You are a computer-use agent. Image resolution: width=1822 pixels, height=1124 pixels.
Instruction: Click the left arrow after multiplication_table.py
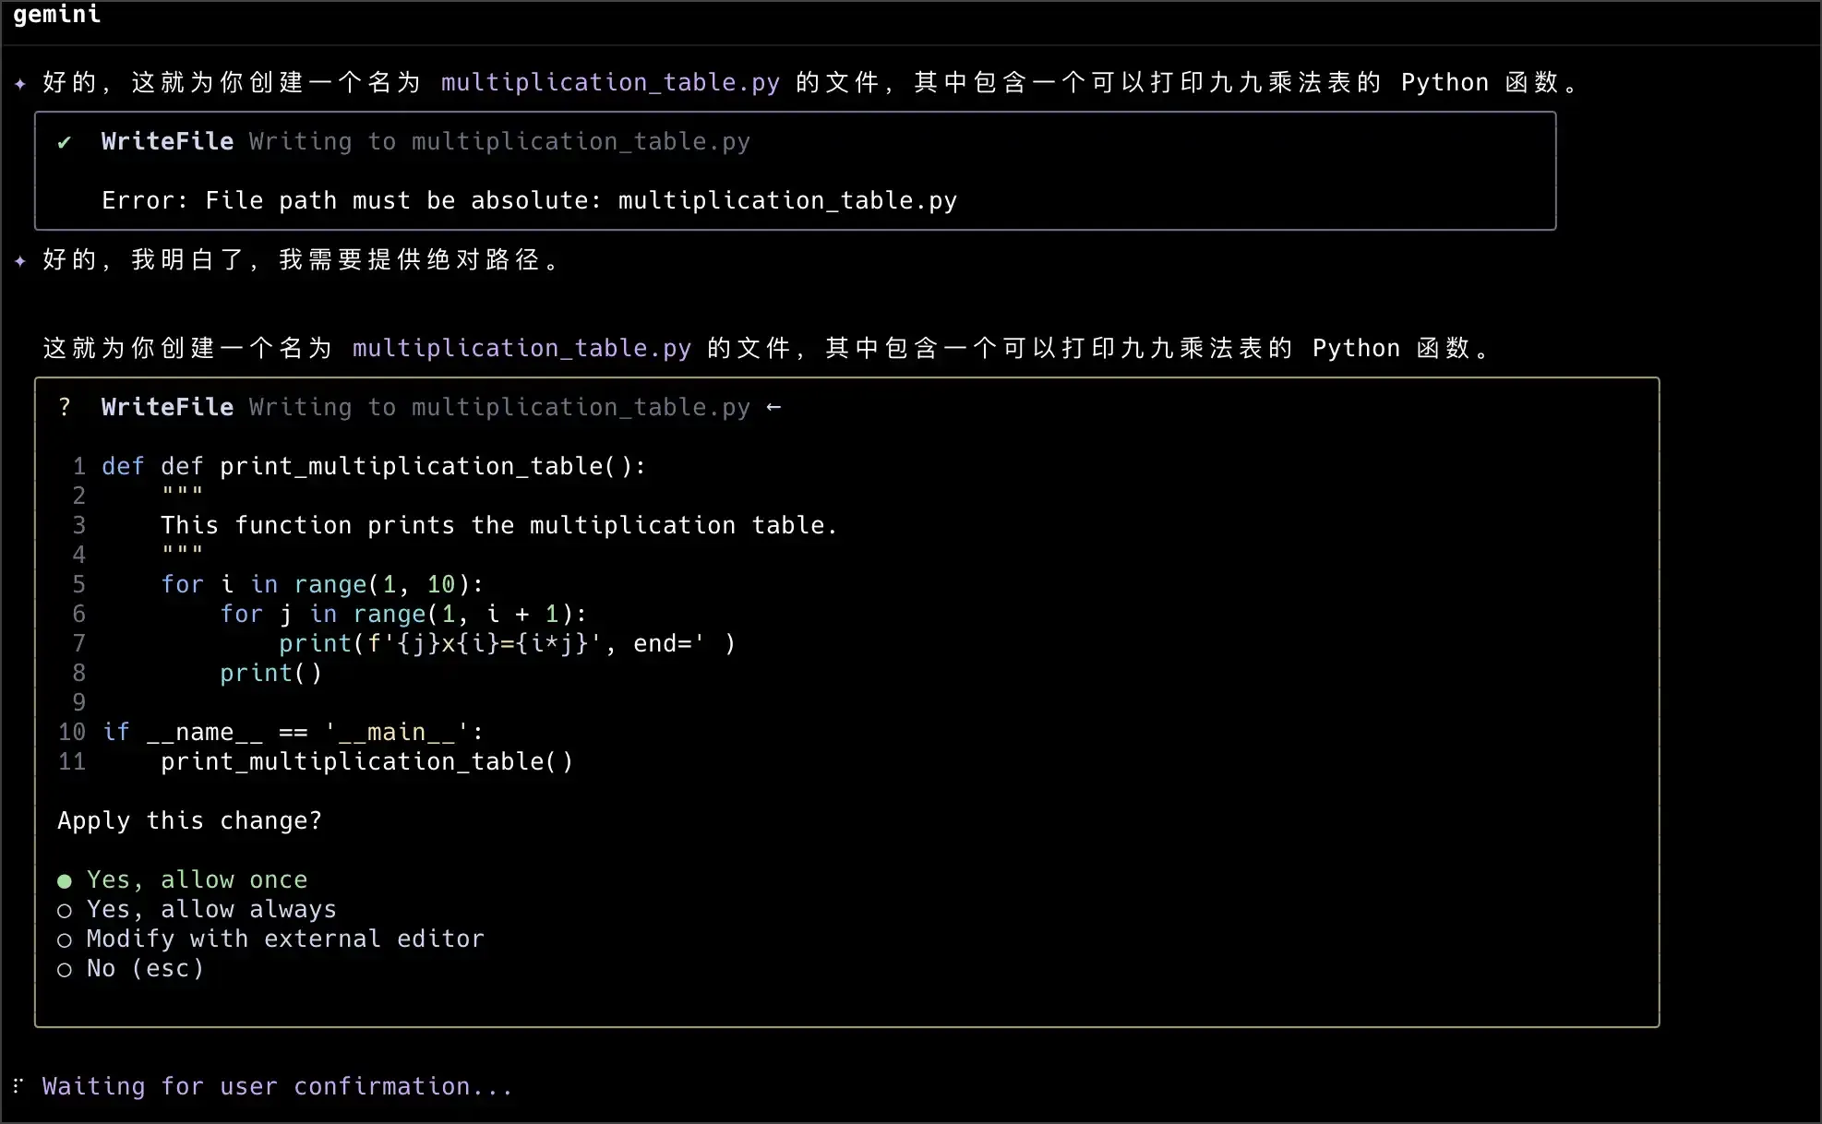pyautogui.click(x=773, y=407)
